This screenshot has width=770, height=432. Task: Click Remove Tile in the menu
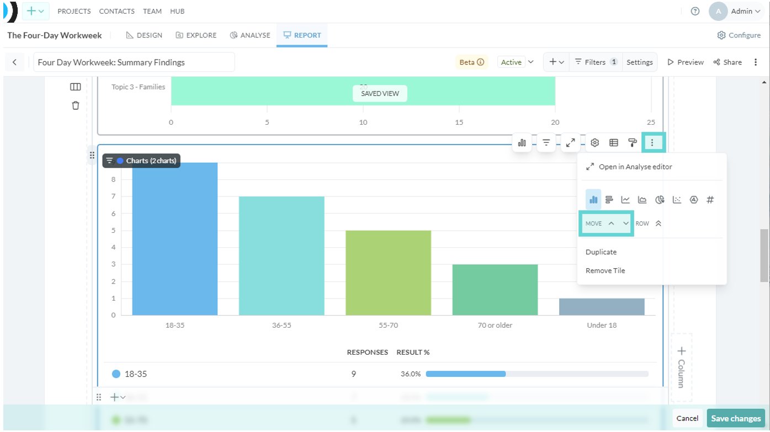(x=606, y=270)
